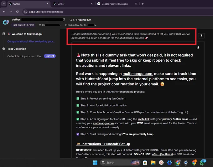The image size is (213, 167).
Task: Click the Outlier logo
Action: pos(6,22)
